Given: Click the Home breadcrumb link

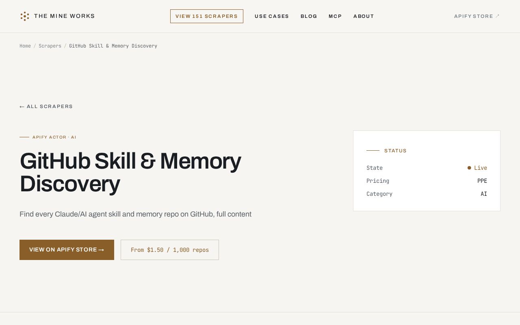Looking at the screenshot, I should pyautogui.click(x=25, y=46).
